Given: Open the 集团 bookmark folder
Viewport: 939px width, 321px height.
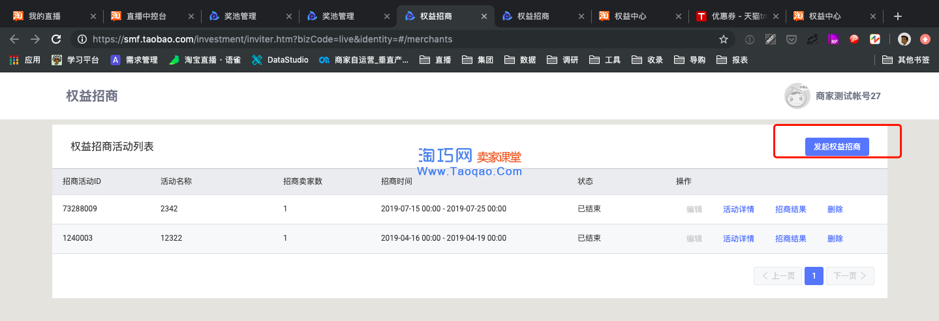Looking at the screenshot, I should 478,60.
